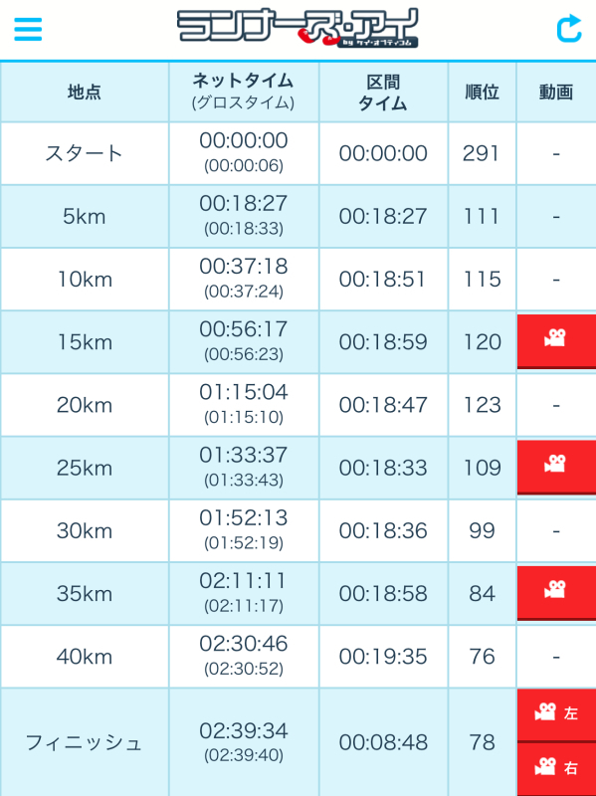Play the 35km video camera button
The height and width of the screenshot is (796, 596).
point(556,593)
